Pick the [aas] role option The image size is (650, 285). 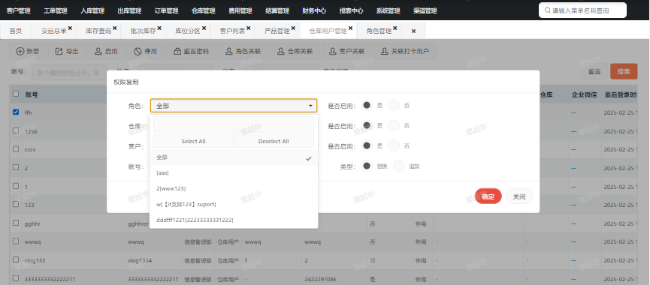(234, 173)
